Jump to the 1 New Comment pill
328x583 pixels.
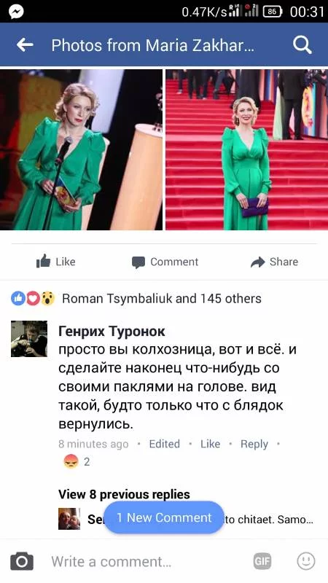[164, 517]
